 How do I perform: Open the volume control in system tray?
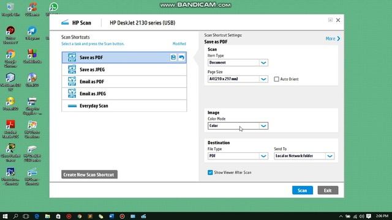[x=362, y=216]
